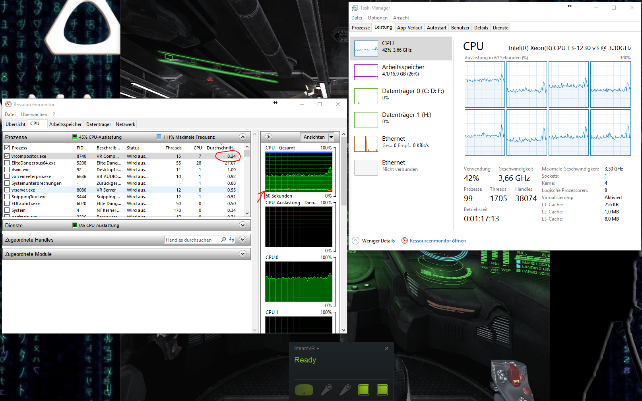The image size is (642, 401).
Task: Click the second SteamVR controller icon
Action: click(345, 390)
